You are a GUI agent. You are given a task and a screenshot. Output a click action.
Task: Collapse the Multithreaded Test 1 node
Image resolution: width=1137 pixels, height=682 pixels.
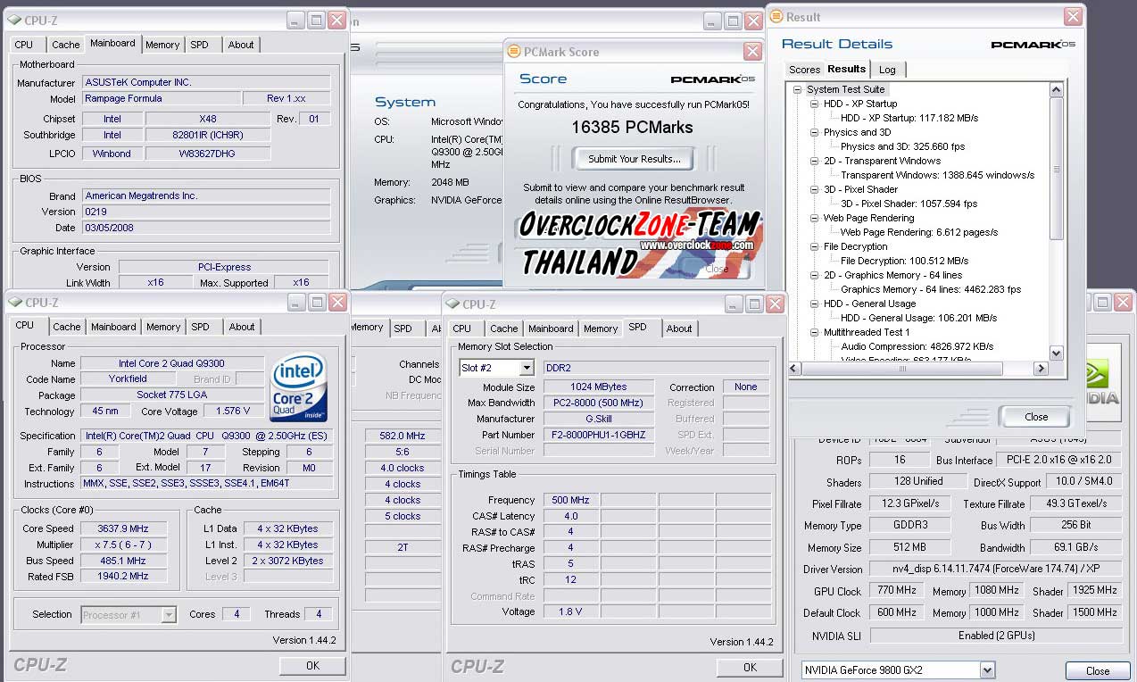815,332
